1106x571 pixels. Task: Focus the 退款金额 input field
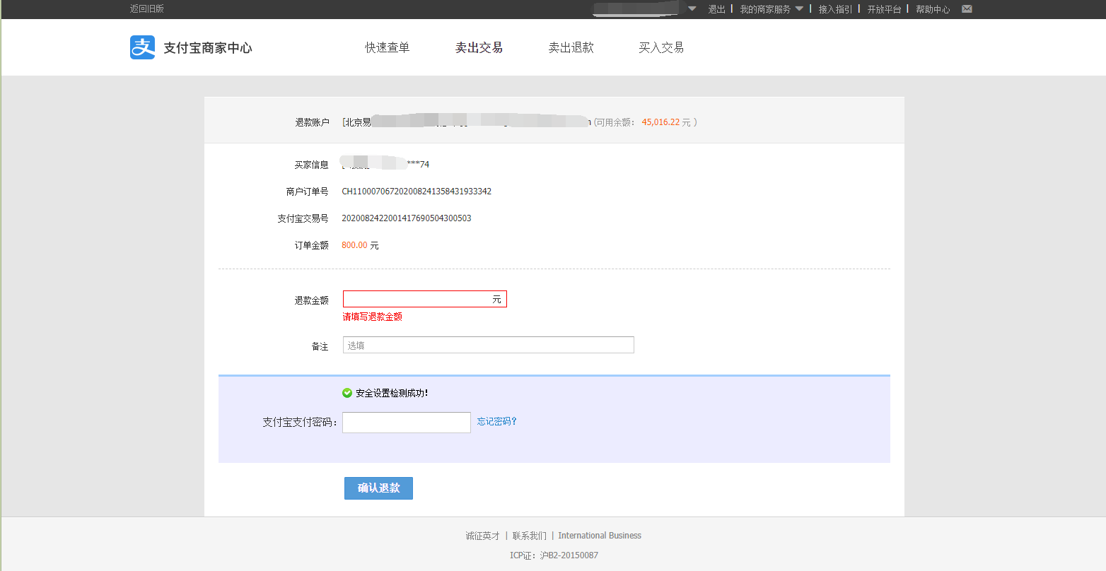tap(425, 299)
